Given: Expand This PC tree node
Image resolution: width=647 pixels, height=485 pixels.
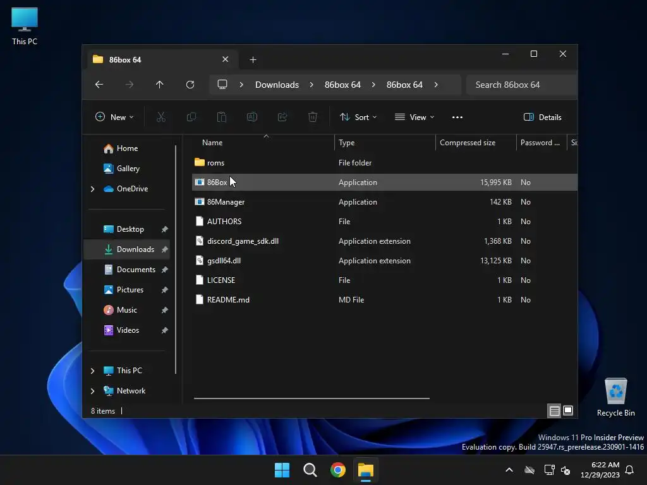Looking at the screenshot, I should coord(92,371).
